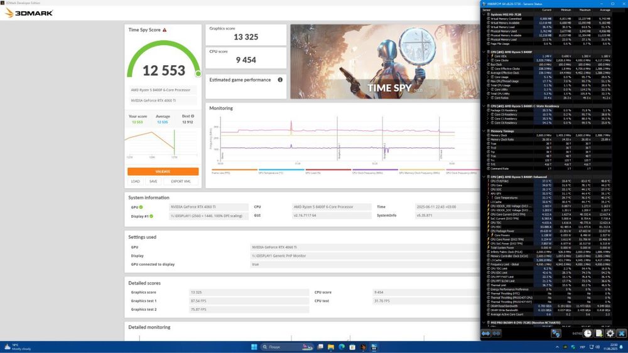Open the Windows Start menu
The height and width of the screenshot is (353, 628).
pyautogui.click(x=254, y=347)
